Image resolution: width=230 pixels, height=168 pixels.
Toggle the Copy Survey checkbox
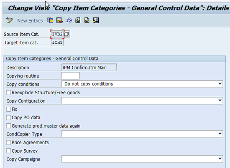[8, 151]
